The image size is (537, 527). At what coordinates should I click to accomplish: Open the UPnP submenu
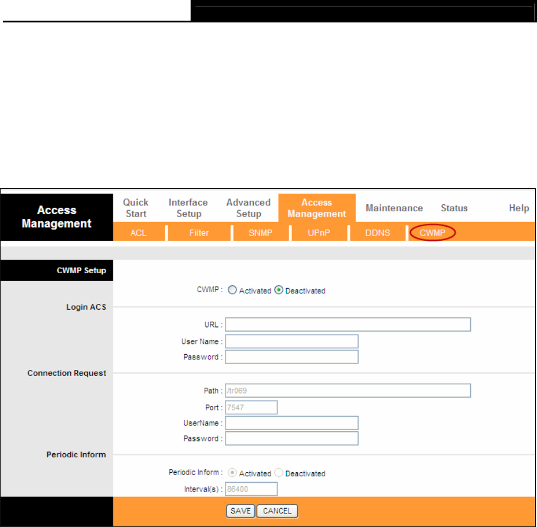click(x=319, y=233)
